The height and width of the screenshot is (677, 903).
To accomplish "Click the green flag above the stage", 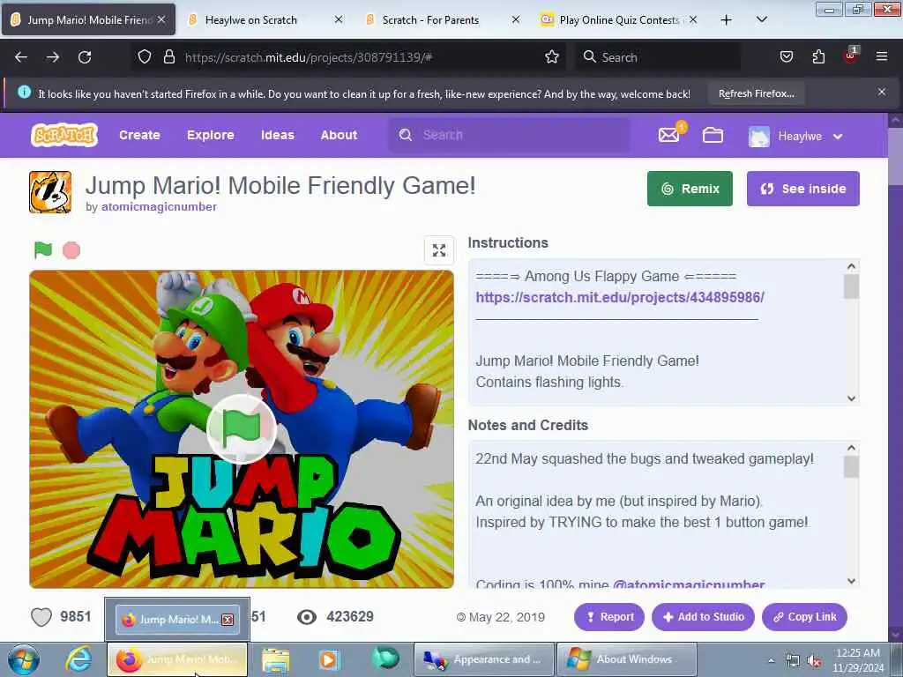I will [x=43, y=249].
